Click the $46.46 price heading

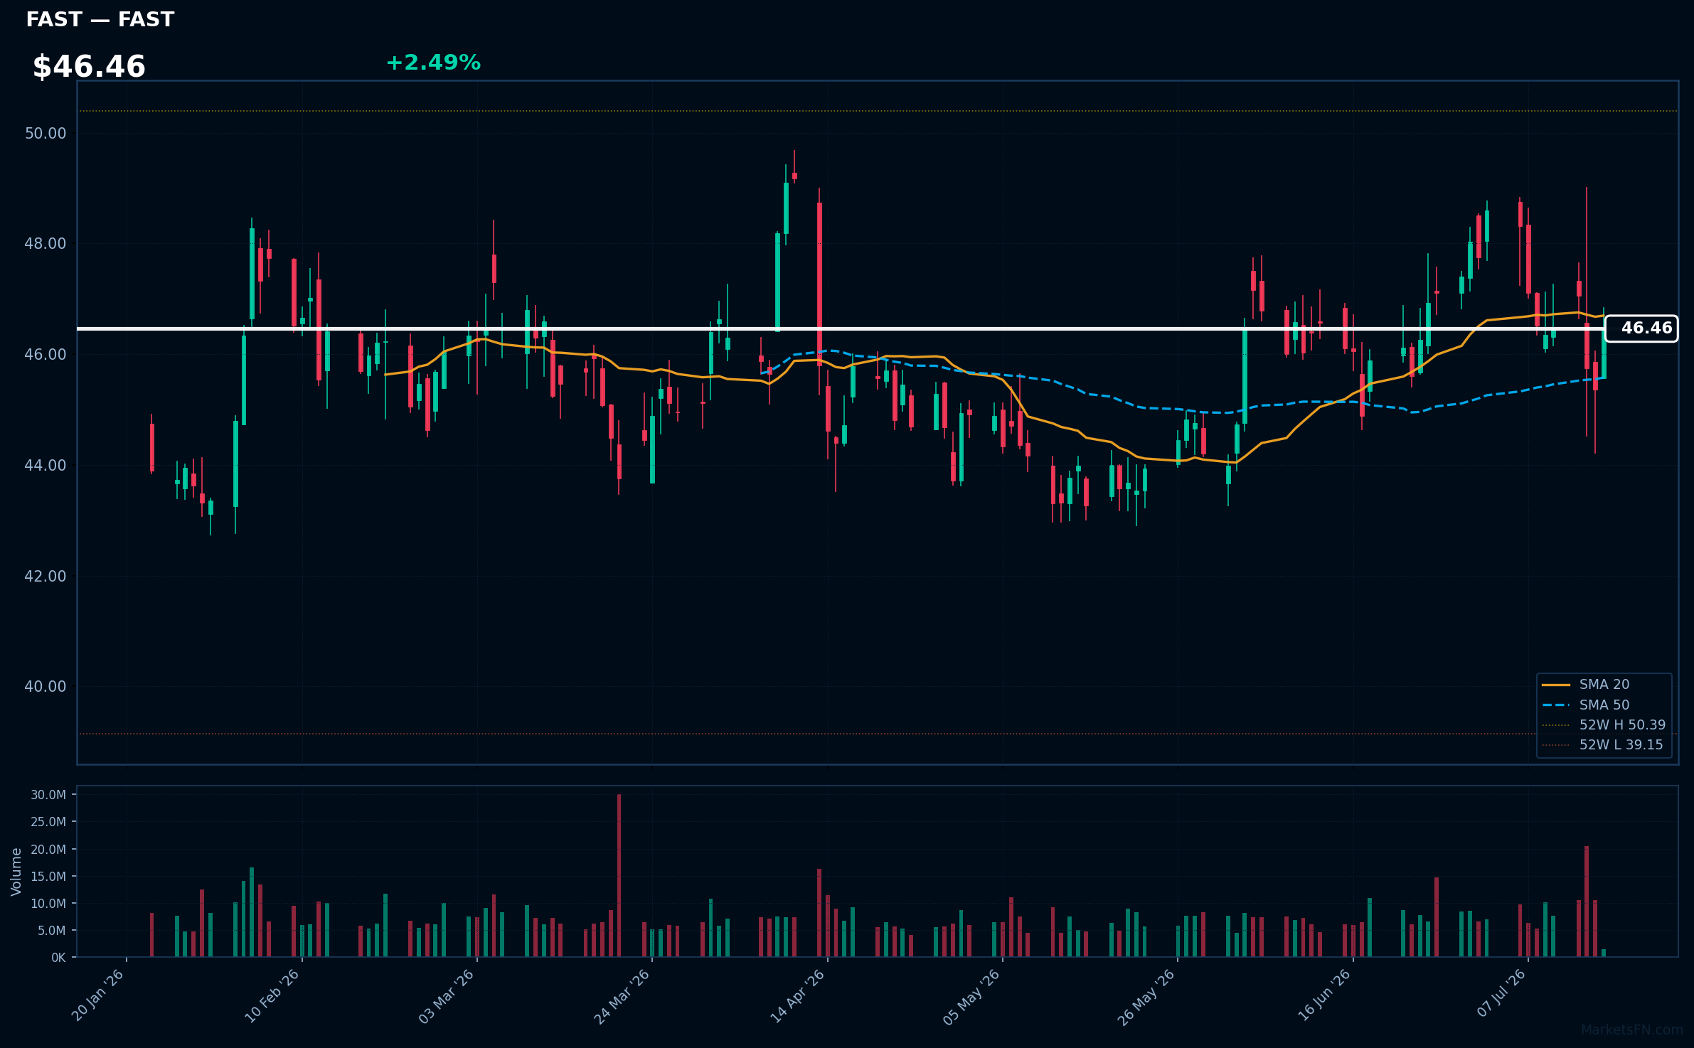point(89,67)
